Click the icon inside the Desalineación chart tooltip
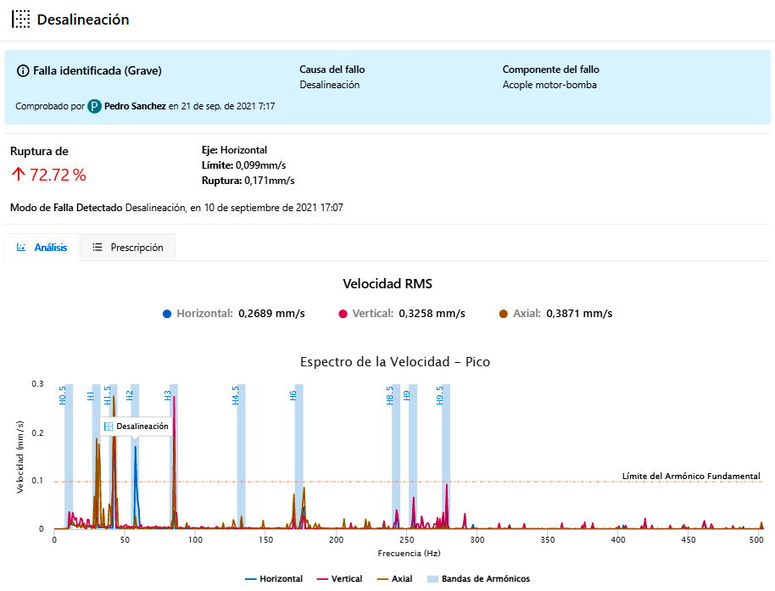Image resolution: width=775 pixels, height=591 pixels. pyautogui.click(x=109, y=427)
